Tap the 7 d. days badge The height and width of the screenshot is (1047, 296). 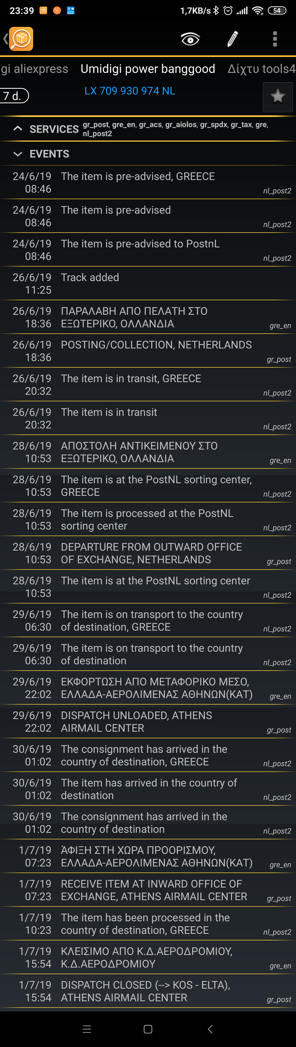click(14, 96)
